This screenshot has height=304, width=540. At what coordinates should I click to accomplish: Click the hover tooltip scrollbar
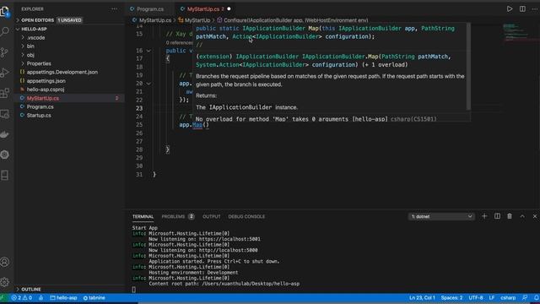(469, 67)
